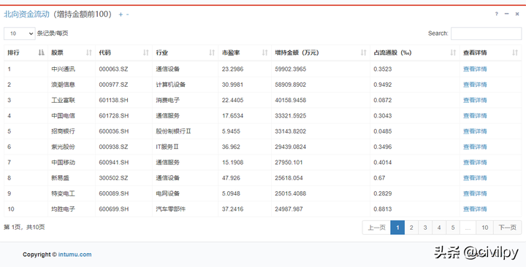
Task: Open the intumu.com copyright link
Action: coord(75,255)
